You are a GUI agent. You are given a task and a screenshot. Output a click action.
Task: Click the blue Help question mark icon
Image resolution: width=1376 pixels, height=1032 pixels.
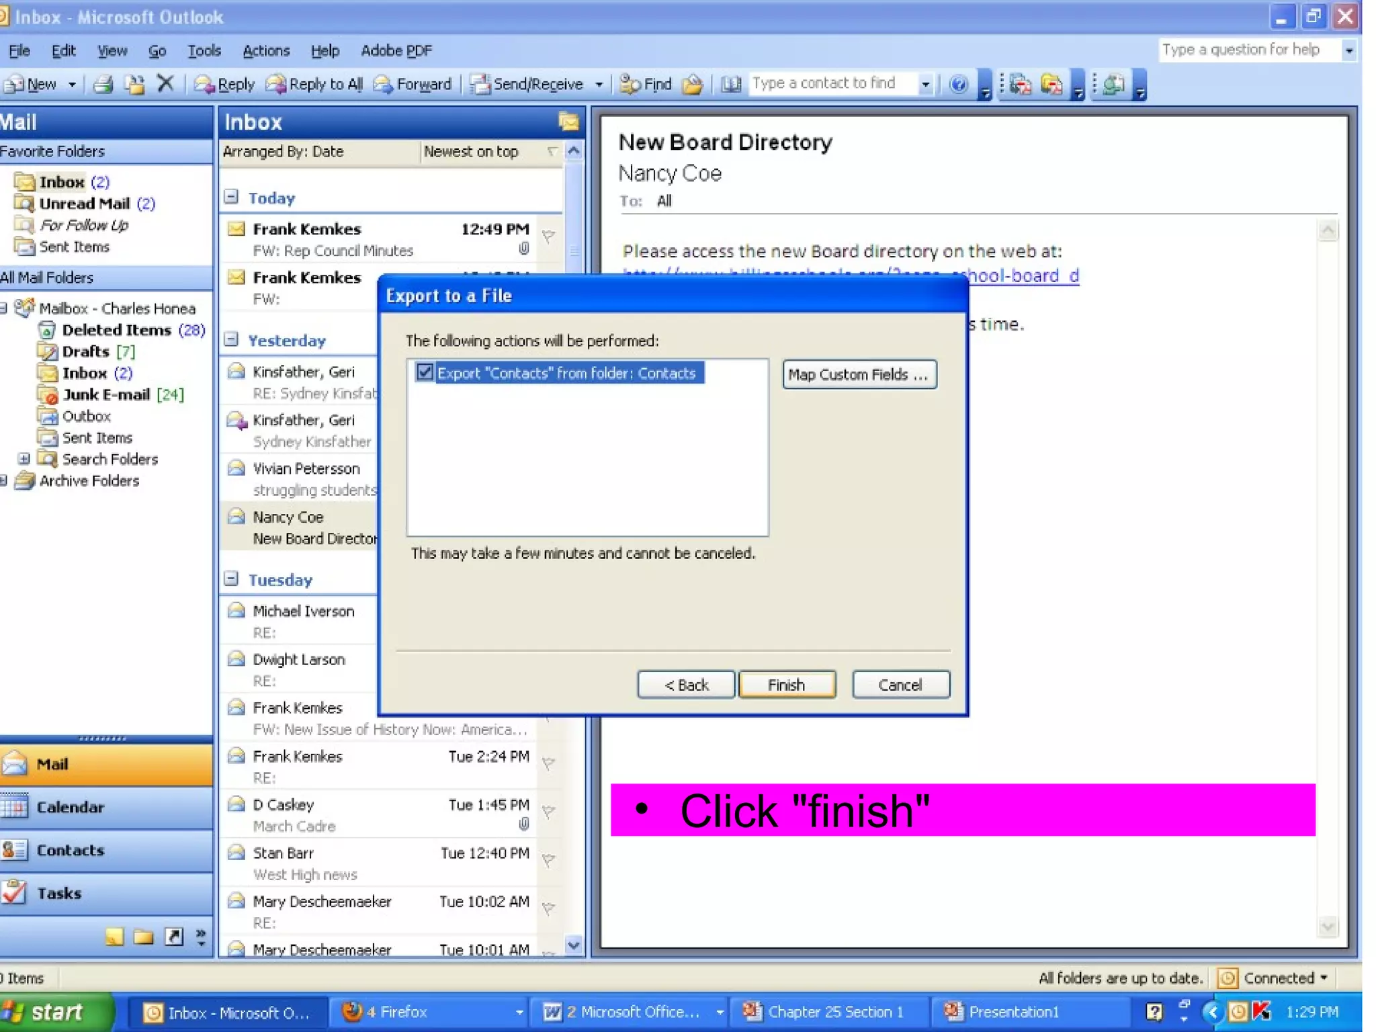(959, 84)
